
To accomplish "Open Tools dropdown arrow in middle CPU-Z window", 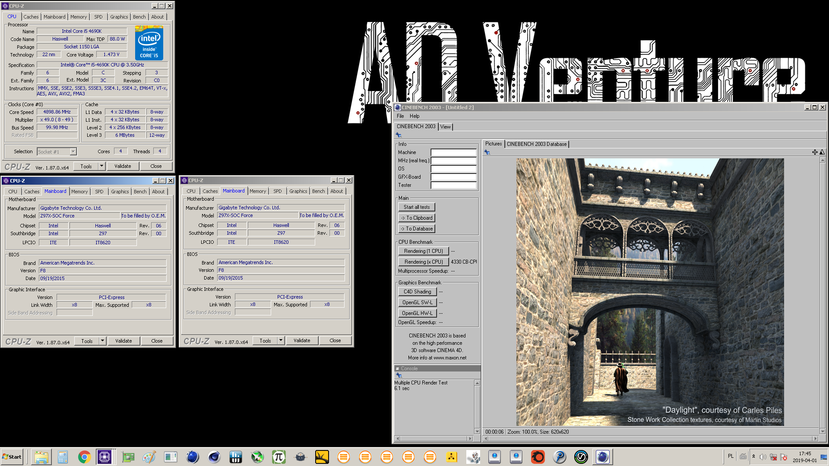I will (x=281, y=340).
